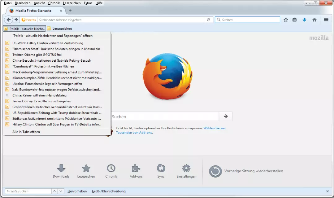Open Downloads shortcut at page bottom

pyautogui.click(x=61, y=171)
